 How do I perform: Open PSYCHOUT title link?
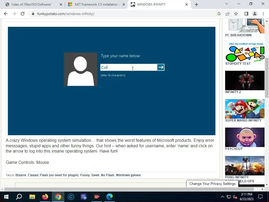point(234,149)
